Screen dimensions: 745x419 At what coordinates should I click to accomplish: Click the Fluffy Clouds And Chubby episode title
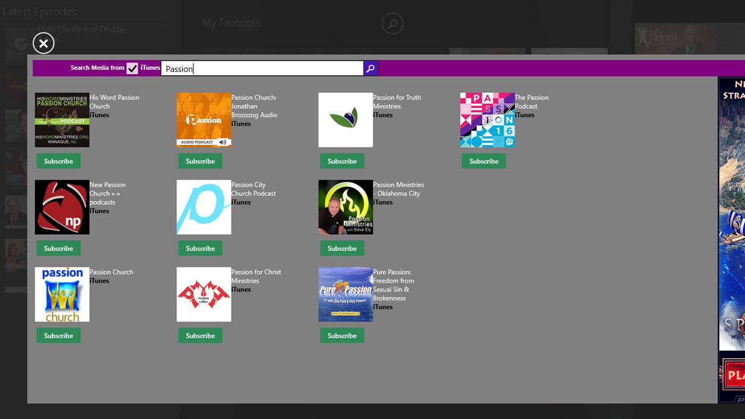point(82,29)
